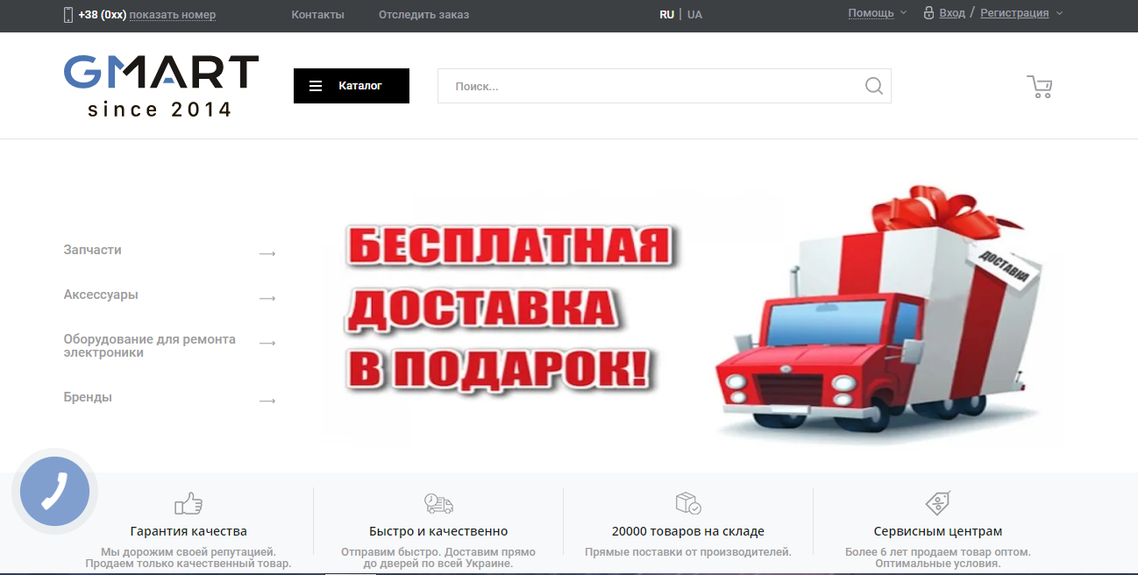
Task: Click the price tag percent icon
Action: pos(938,503)
